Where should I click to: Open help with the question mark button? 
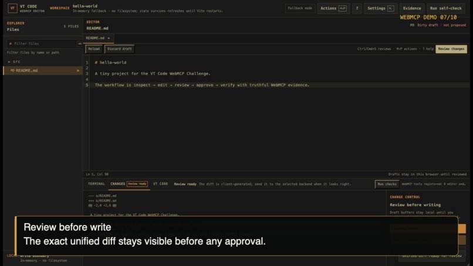(x=357, y=8)
